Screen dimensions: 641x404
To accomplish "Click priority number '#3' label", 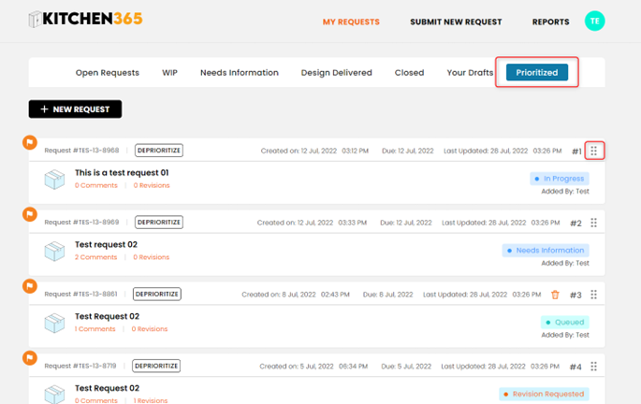I will (575, 296).
